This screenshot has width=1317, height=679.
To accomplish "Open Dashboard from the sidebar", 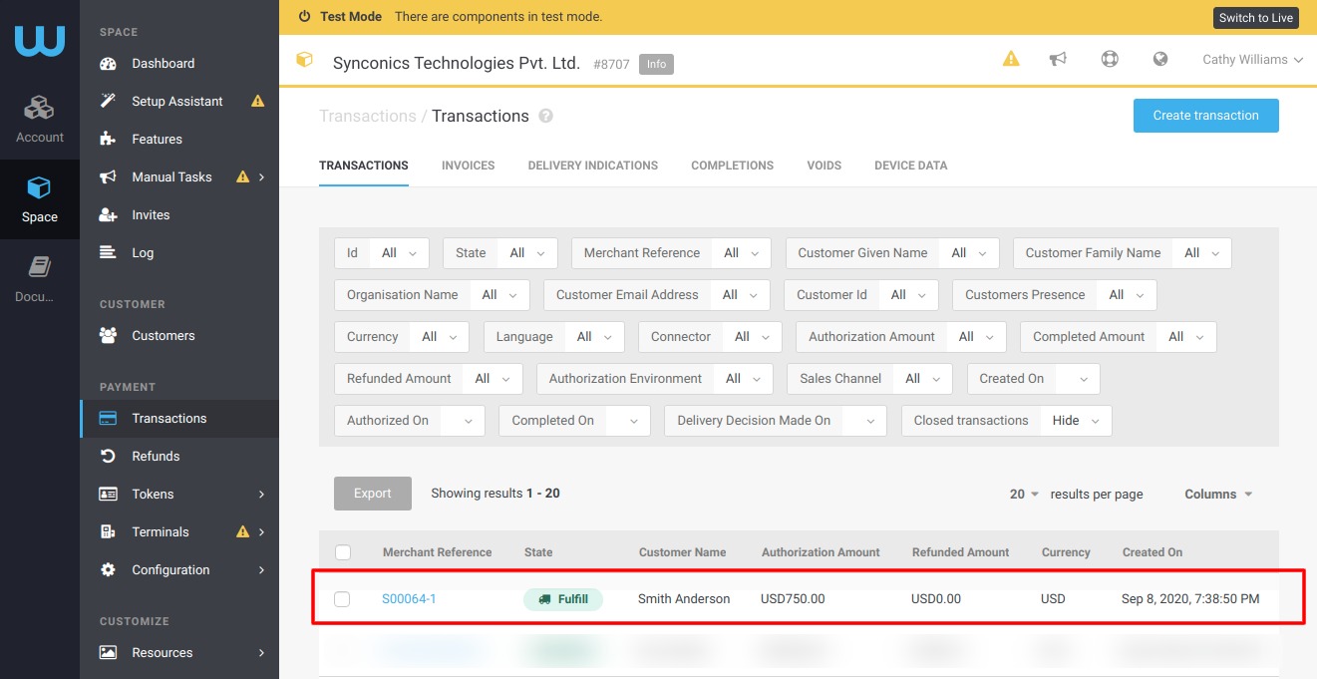I will click(x=163, y=63).
